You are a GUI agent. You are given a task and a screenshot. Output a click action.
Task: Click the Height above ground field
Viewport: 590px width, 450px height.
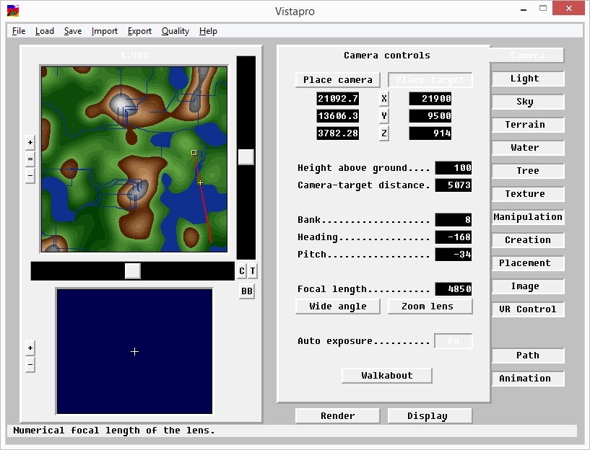[x=453, y=168]
